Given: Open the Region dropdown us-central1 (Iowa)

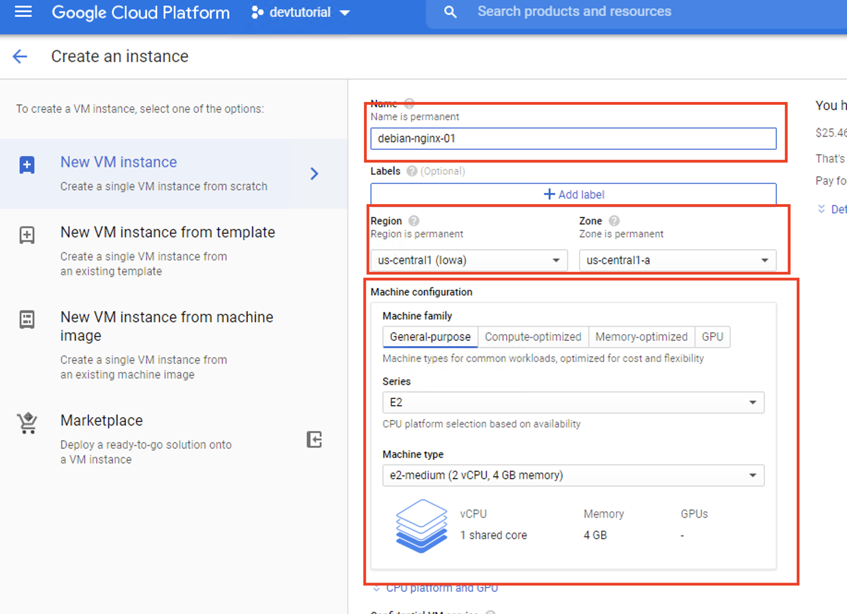Looking at the screenshot, I should coord(469,260).
